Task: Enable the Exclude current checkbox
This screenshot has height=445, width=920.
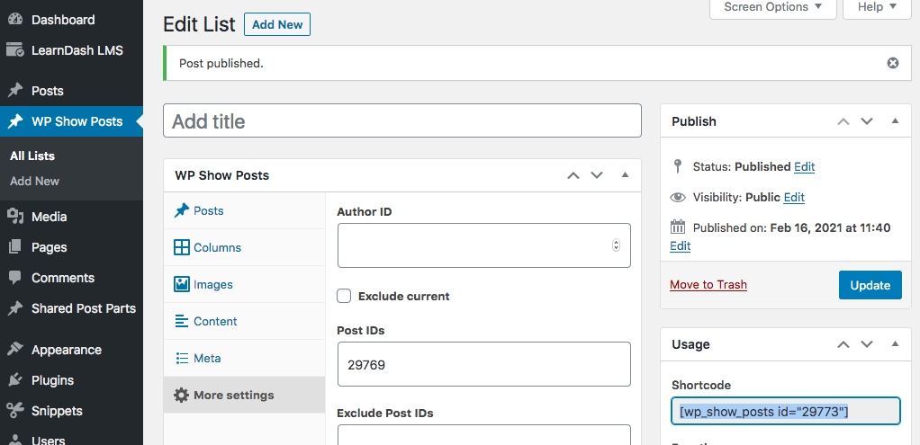Action: [344, 296]
